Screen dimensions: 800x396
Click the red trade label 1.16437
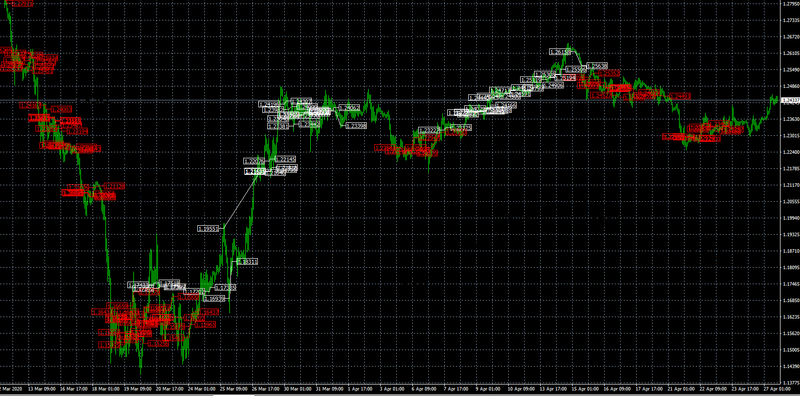tap(208, 312)
